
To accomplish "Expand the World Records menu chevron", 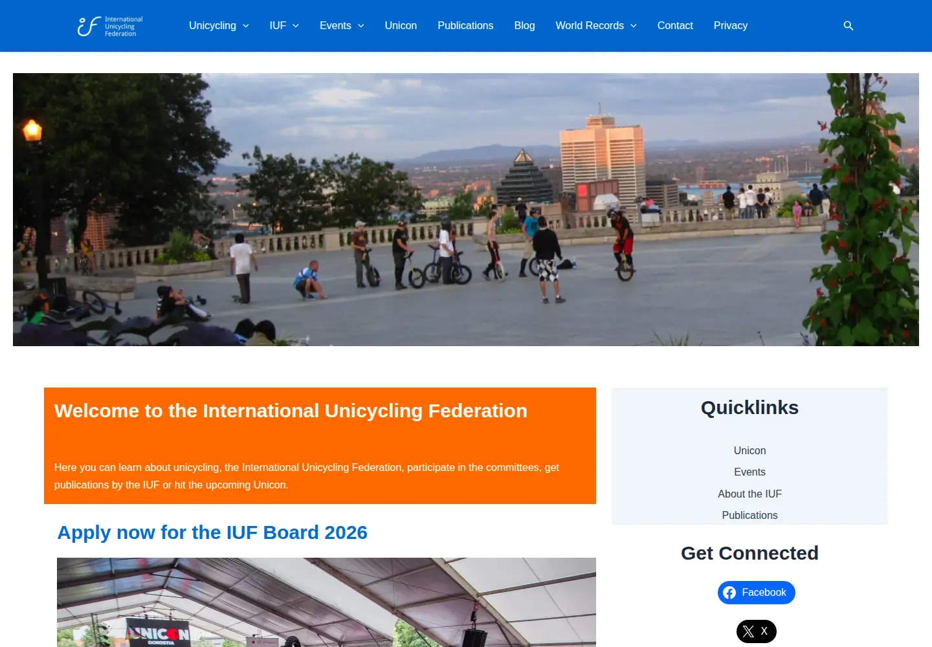I will tap(634, 26).
